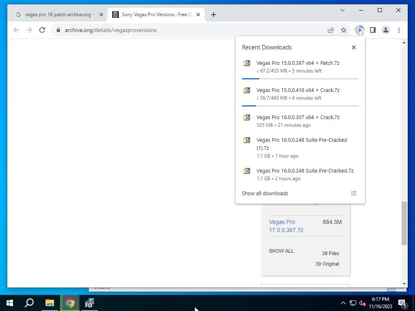Close the Recent Downloads popup
This screenshot has height=311, width=415.
[x=353, y=47]
